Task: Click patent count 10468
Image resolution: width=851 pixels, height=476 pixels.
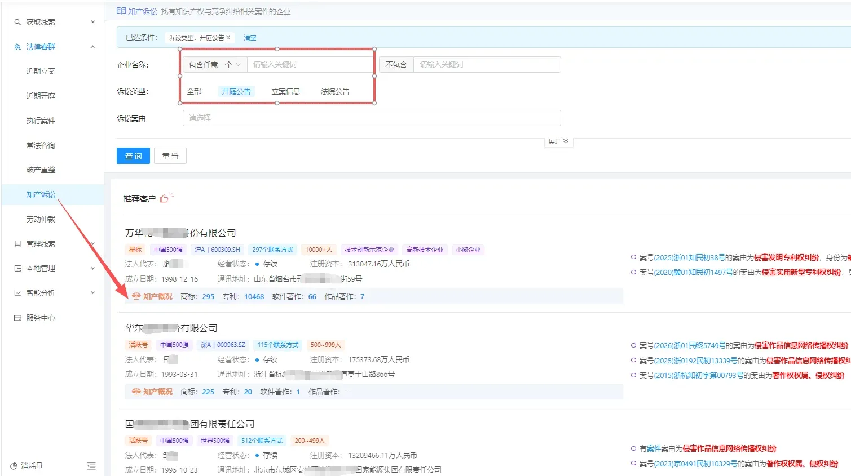Action: [x=254, y=296]
